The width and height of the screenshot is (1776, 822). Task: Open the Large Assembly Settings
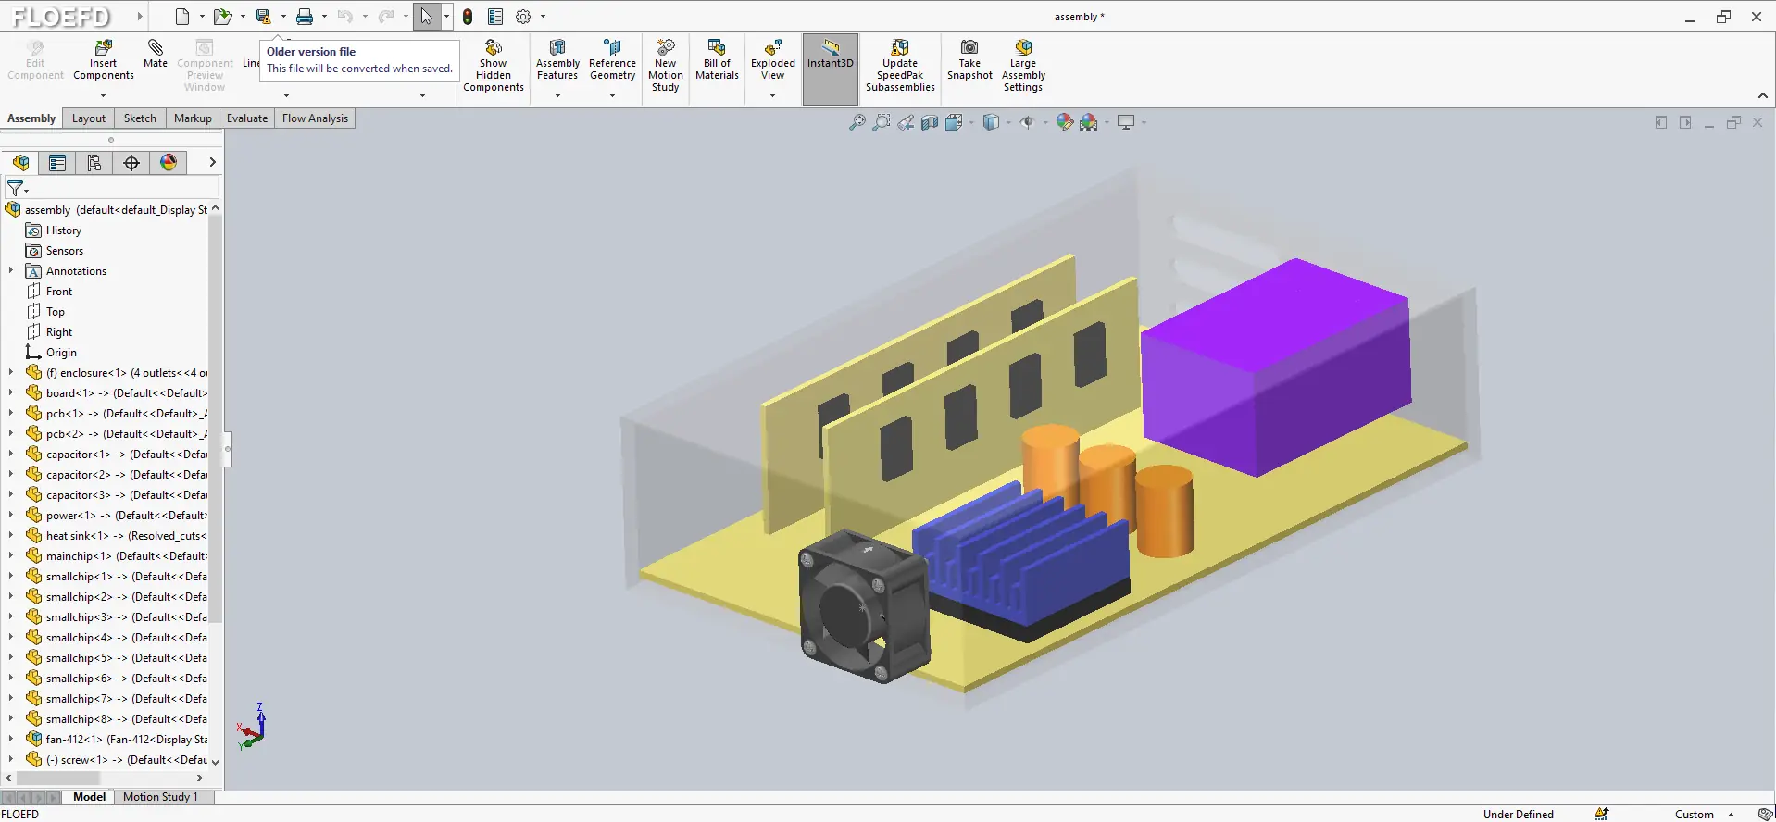pyautogui.click(x=1023, y=66)
